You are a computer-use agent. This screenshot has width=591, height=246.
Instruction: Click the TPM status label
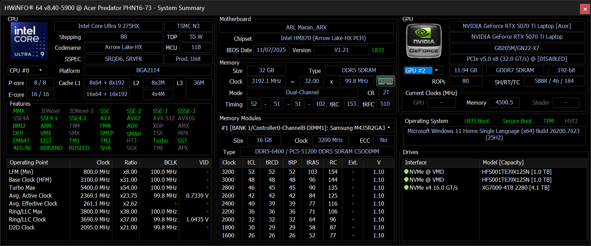pos(549,121)
